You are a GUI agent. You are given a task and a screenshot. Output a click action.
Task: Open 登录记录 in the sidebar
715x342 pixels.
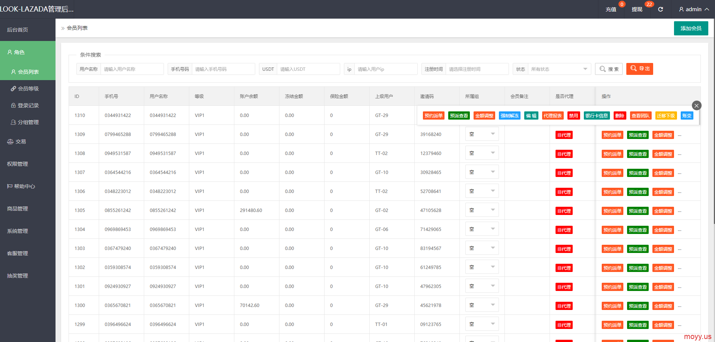tap(28, 105)
